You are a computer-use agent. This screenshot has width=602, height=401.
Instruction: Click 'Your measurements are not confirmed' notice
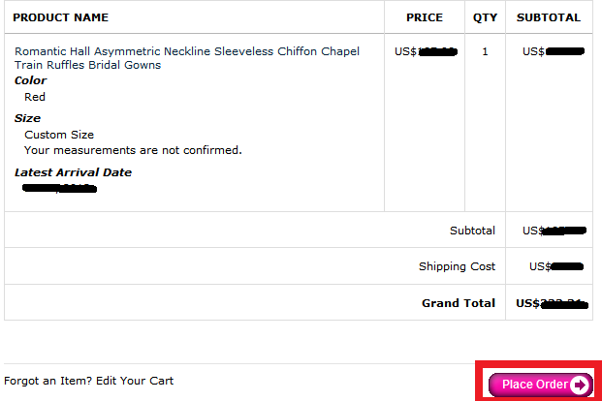click(x=133, y=150)
